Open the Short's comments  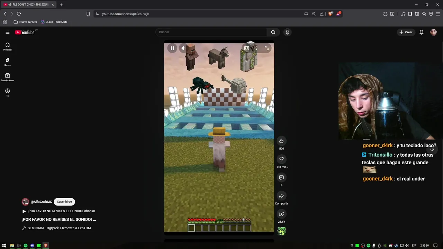pyautogui.click(x=281, y=177)
